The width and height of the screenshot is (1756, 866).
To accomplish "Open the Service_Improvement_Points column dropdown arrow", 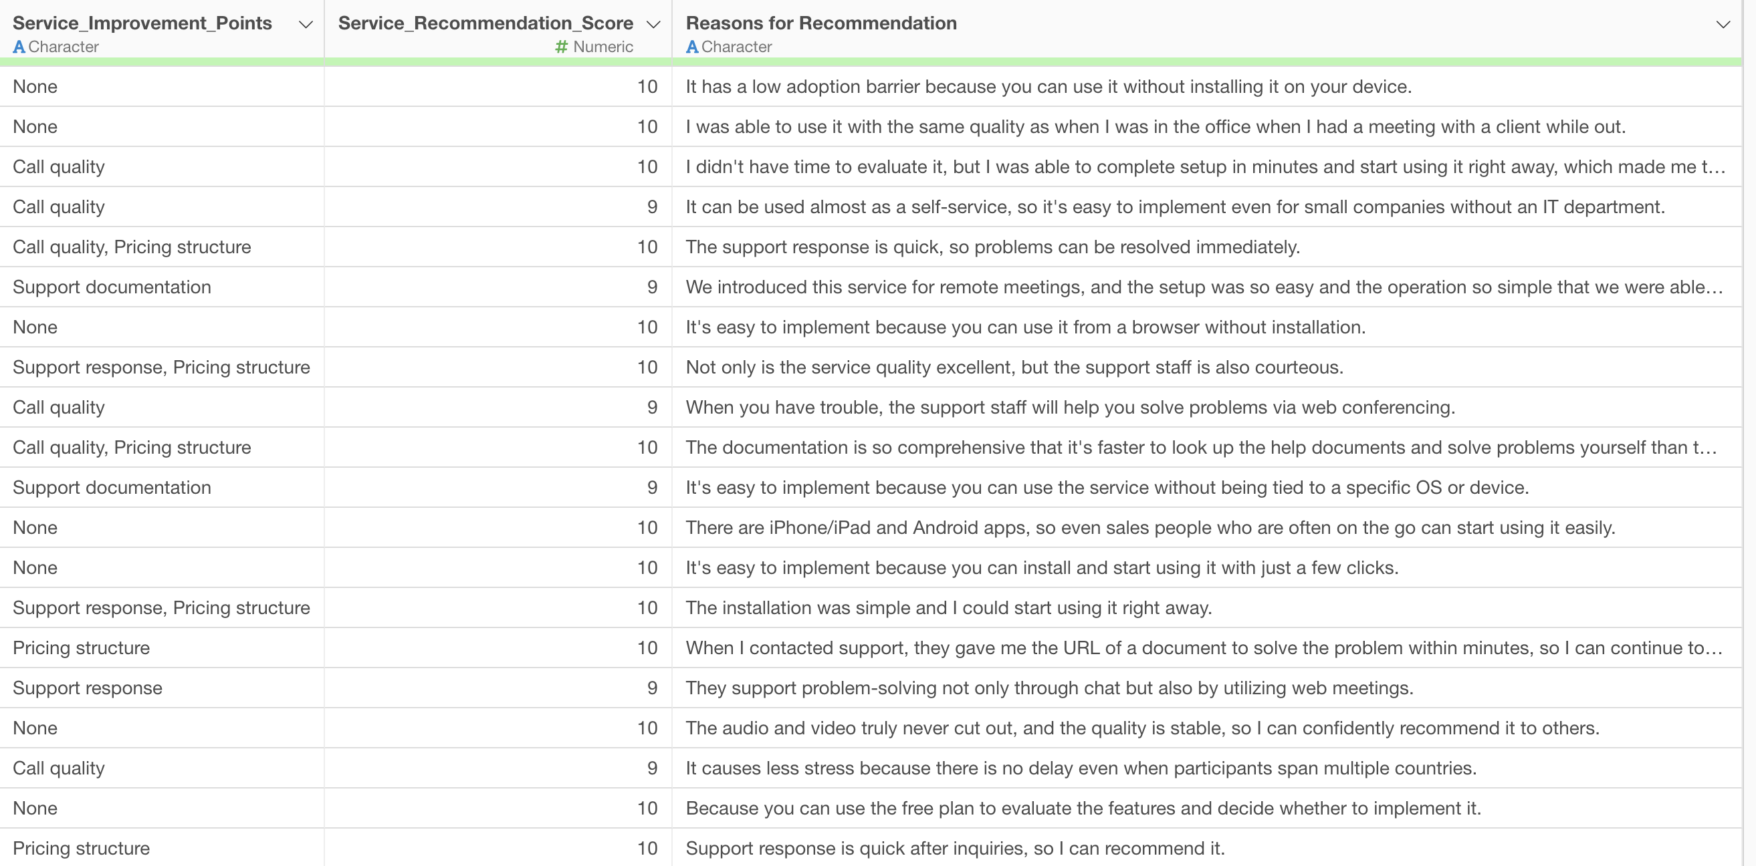I will click(306, 25).
